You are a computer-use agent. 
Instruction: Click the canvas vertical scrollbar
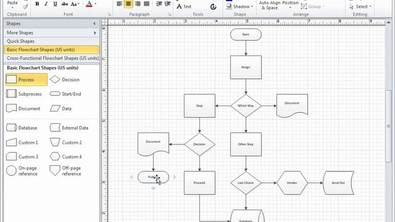pos(388,126)
